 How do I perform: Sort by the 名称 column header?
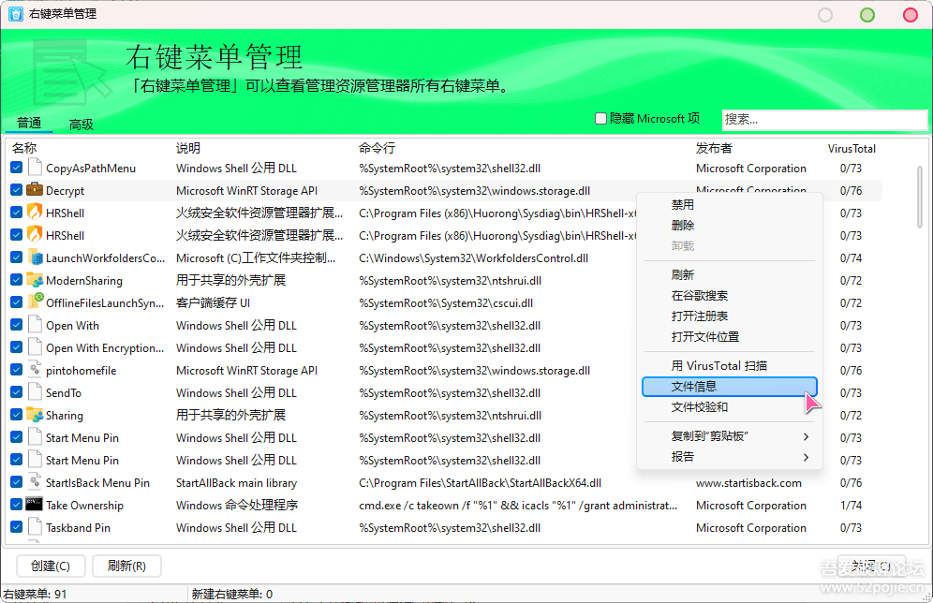[x=23, y=148]
